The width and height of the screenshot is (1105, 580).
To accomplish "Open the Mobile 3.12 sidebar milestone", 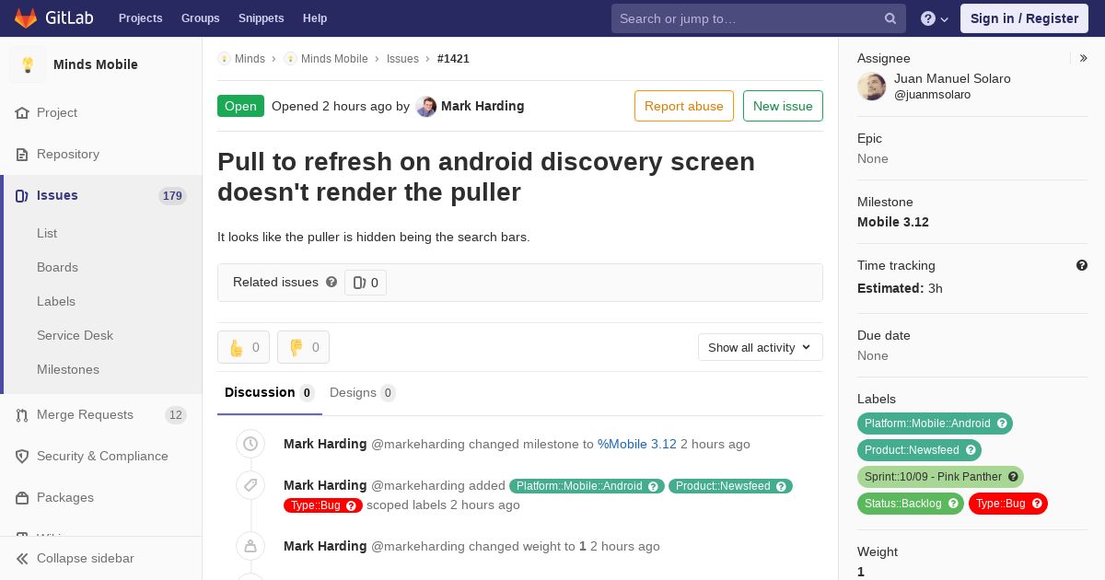I will tap(893, 222).
